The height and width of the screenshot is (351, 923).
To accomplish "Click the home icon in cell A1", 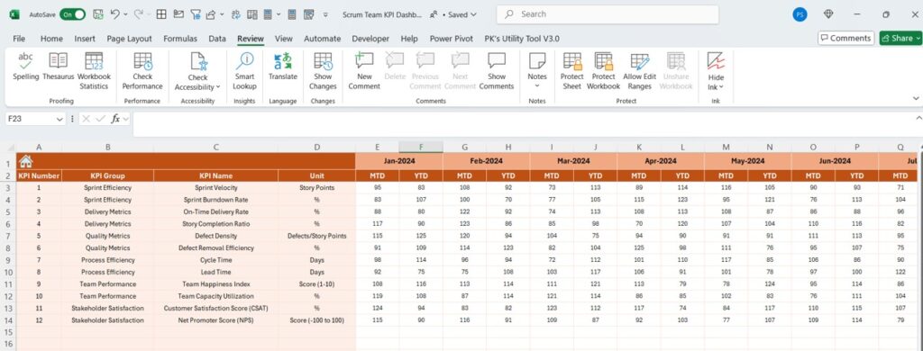I will pos(25,162).
